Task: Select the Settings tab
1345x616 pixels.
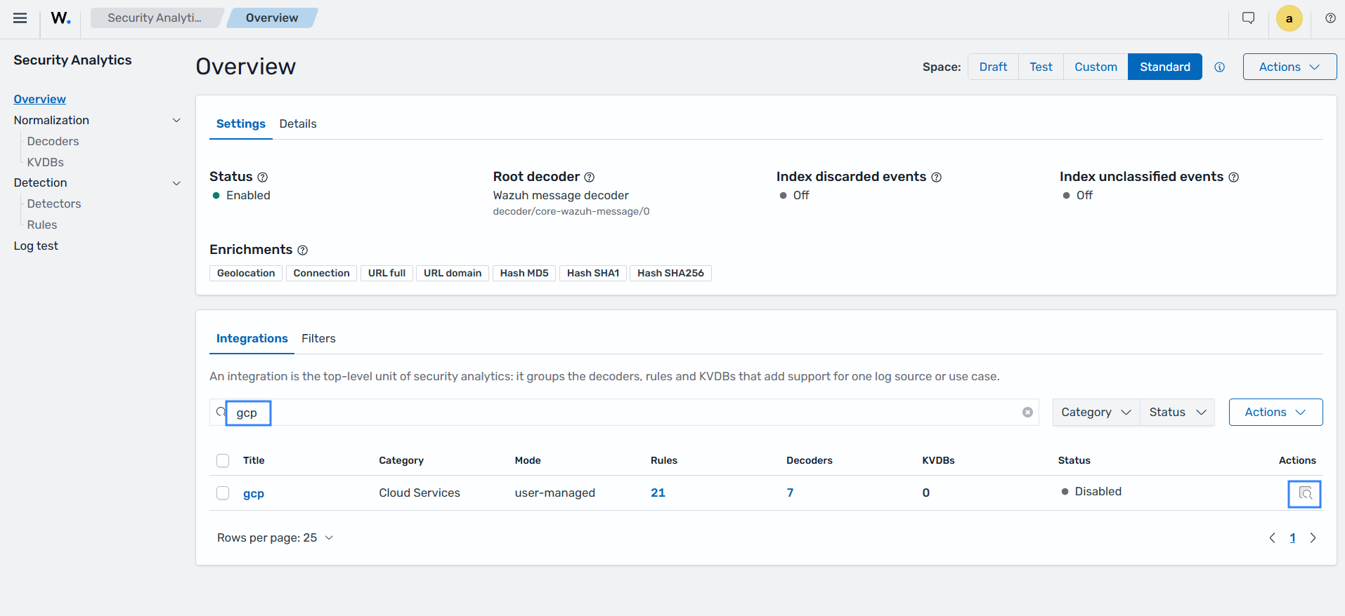Action: [x=241, y=124]
